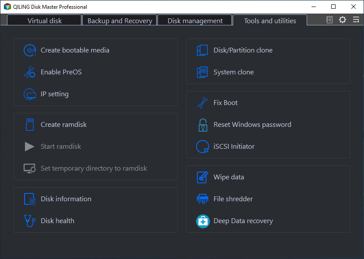364x259 pixels.
Task: Switch to the Virtual disk tab
Action: (44, 21)
